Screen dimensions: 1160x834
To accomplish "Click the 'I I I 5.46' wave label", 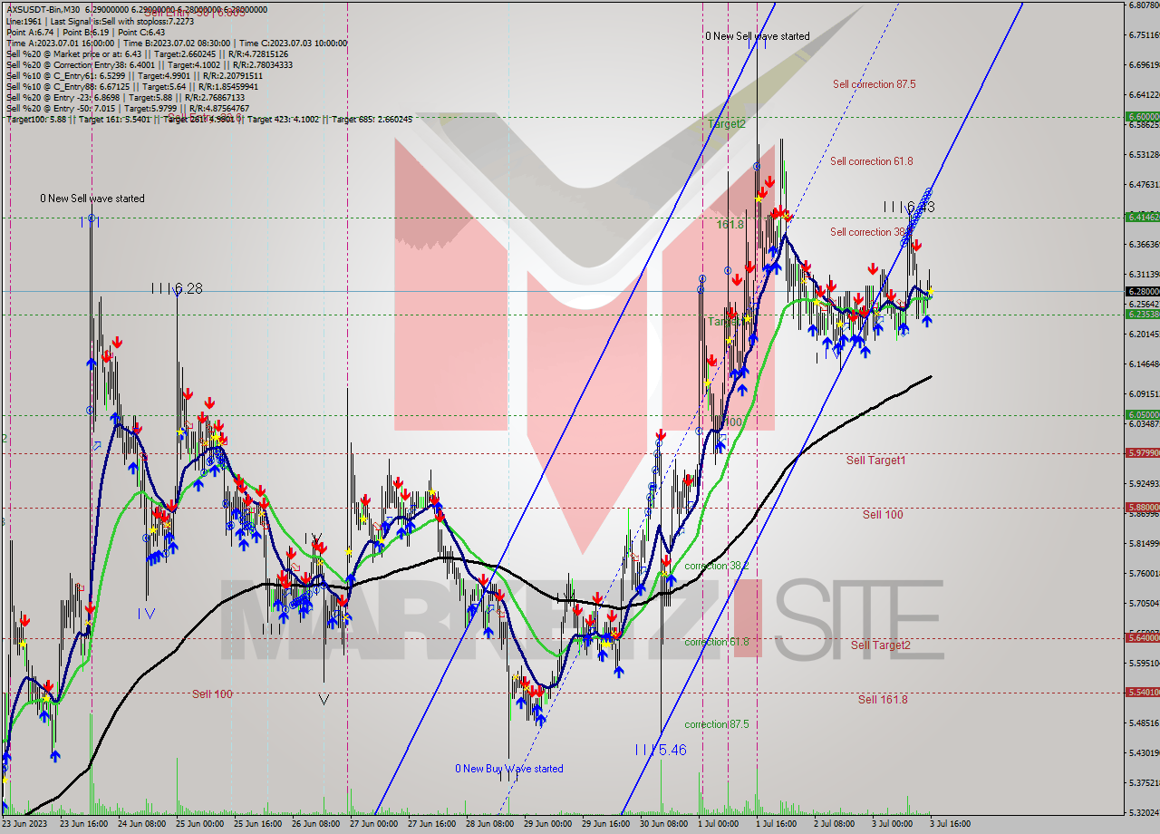I will [660, 751].
